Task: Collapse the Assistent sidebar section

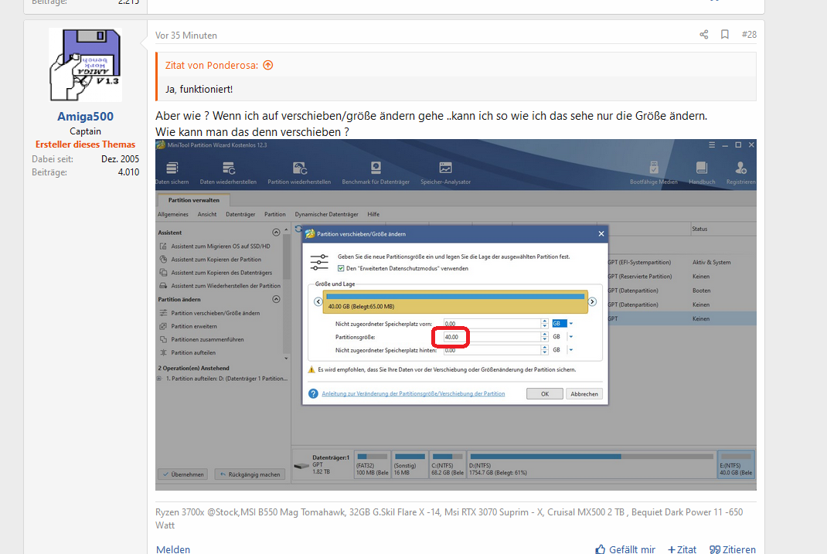Action: point(276,233)
